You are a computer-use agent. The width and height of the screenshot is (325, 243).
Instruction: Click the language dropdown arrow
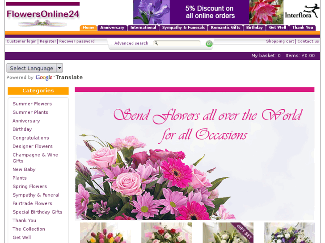(x=59, y=68)
